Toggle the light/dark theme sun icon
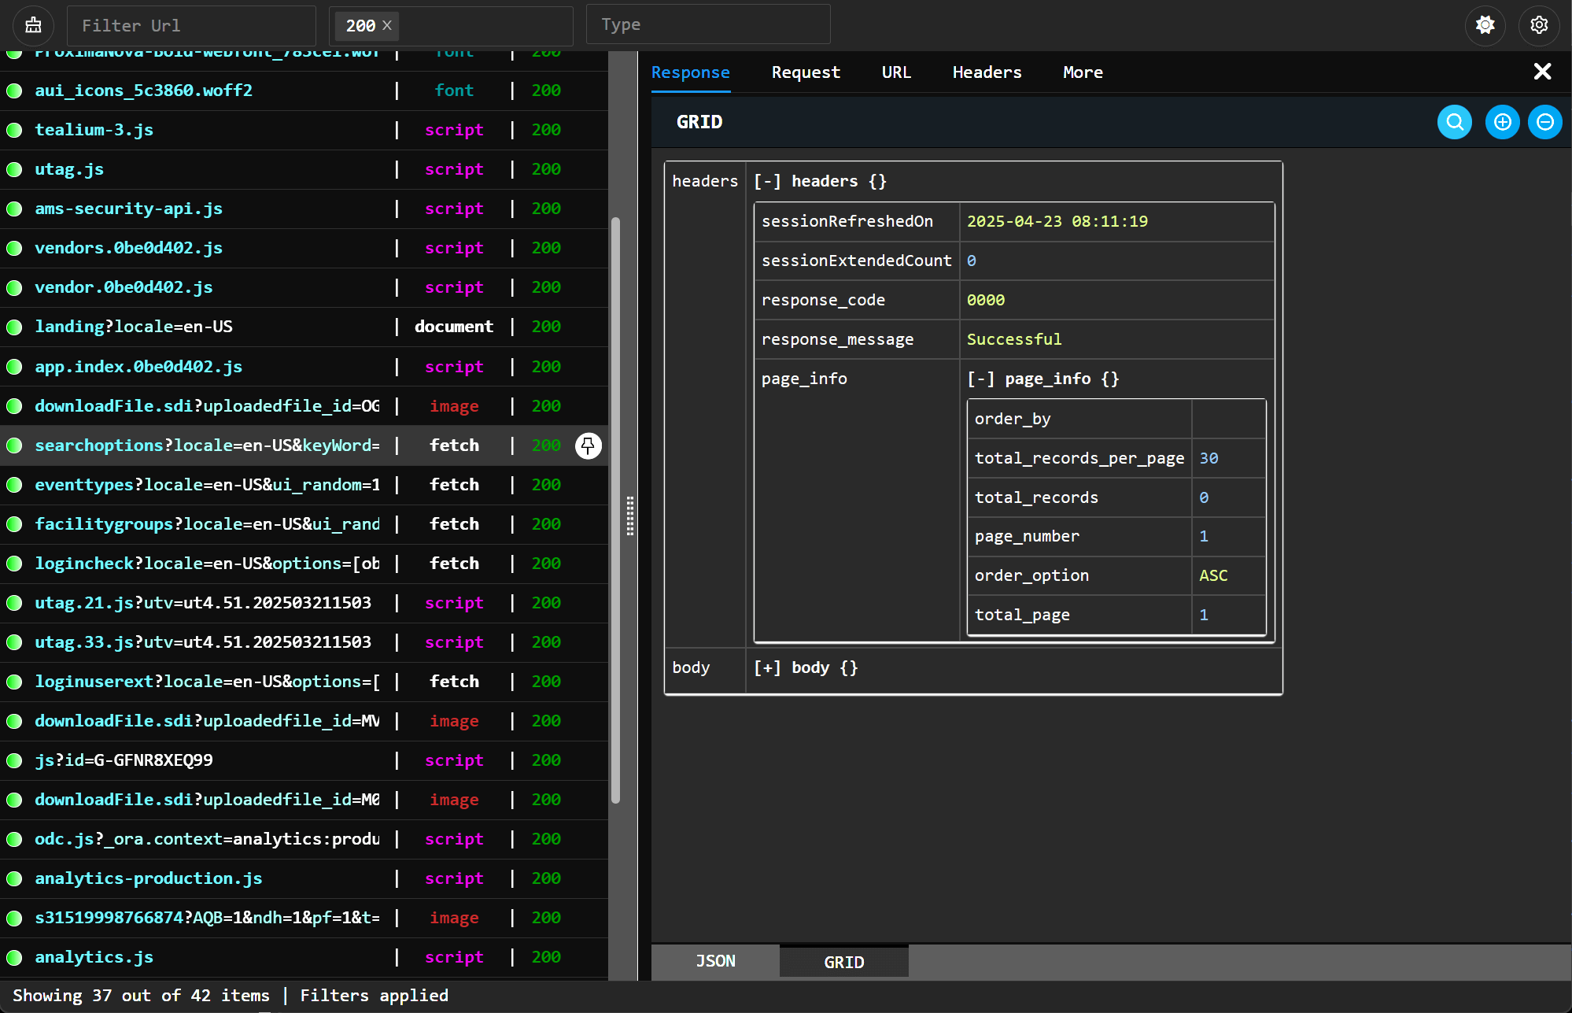 tap(1485, 25)
